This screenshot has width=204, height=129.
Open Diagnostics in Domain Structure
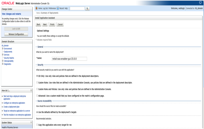(x=7, y=64)
